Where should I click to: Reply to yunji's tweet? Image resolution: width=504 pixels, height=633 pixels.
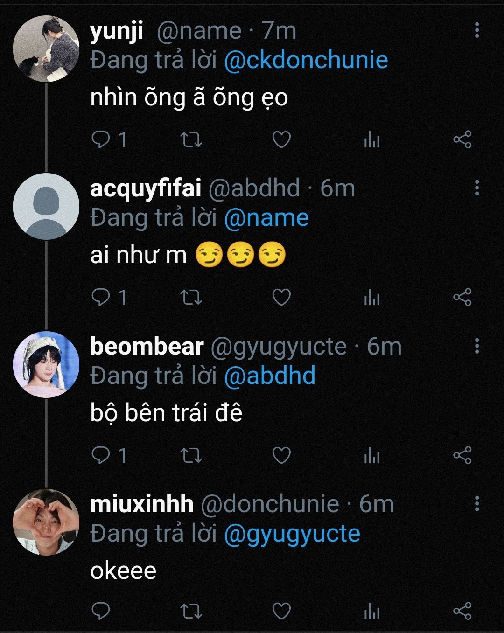click(x=100, y=139)
